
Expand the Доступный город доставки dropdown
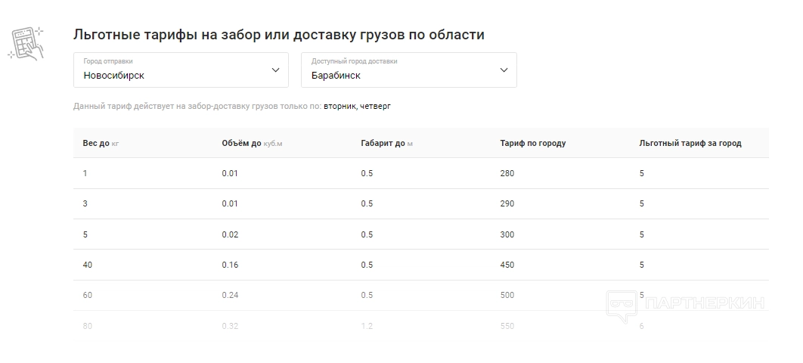coord(408,70)
